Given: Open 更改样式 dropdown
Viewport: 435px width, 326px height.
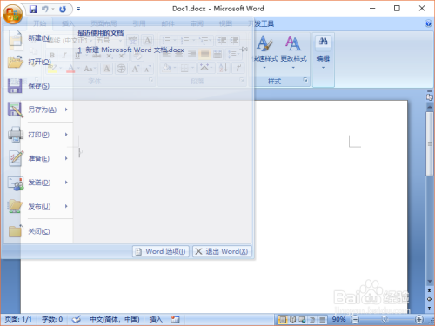Looking at the screenshot, I should pyautogui.click(x=293, y=52).
